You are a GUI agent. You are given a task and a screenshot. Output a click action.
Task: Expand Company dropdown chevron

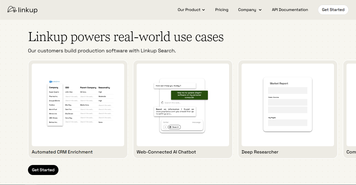pos(260,10)
